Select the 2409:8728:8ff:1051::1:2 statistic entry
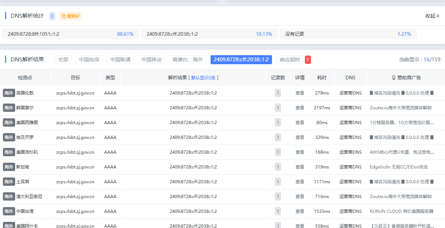The height and width of the screenshot is (228, 445). coord(71,34)
